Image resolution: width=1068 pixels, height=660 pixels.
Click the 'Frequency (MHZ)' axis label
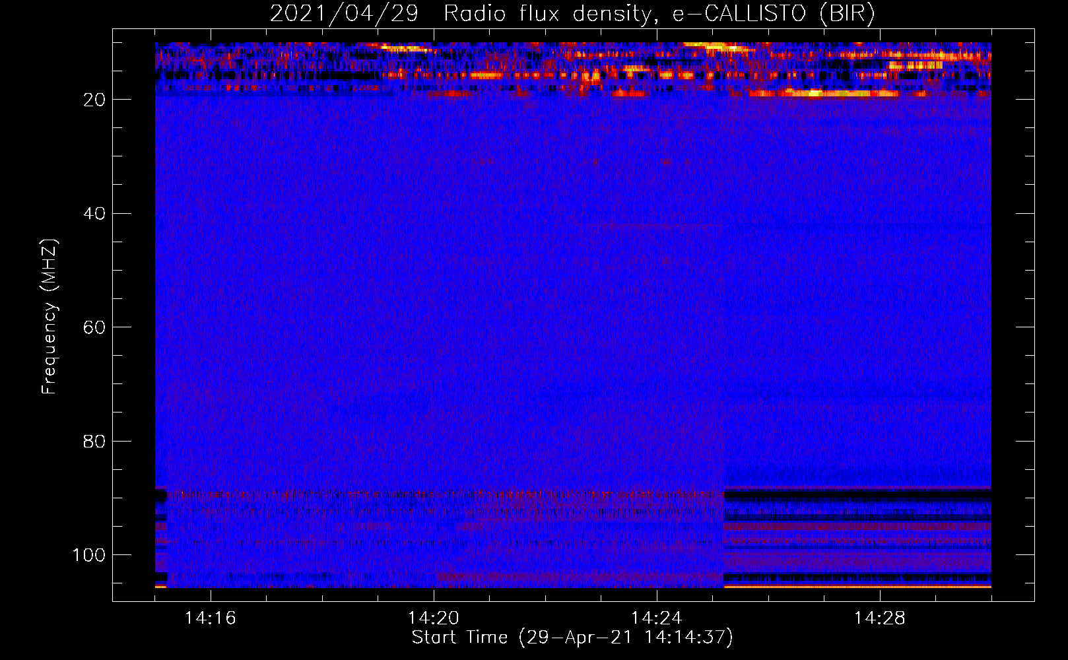[x=50, y=316]
